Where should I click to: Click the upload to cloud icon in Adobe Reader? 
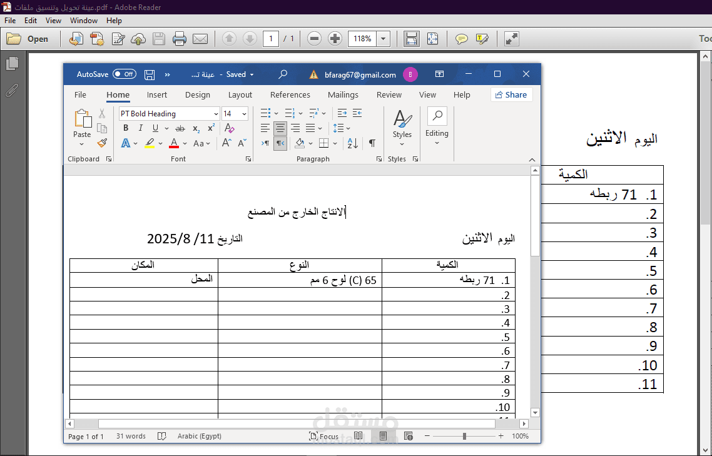tap(138, 39)
